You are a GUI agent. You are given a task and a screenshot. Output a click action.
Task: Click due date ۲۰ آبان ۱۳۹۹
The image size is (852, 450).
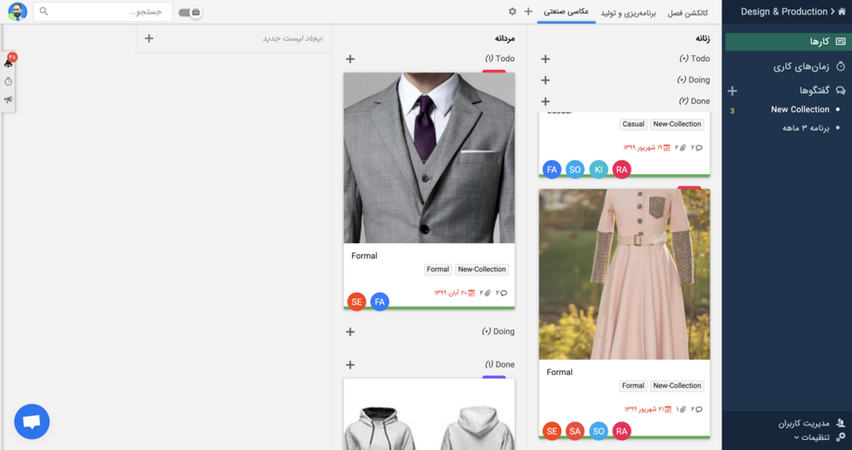454,293
